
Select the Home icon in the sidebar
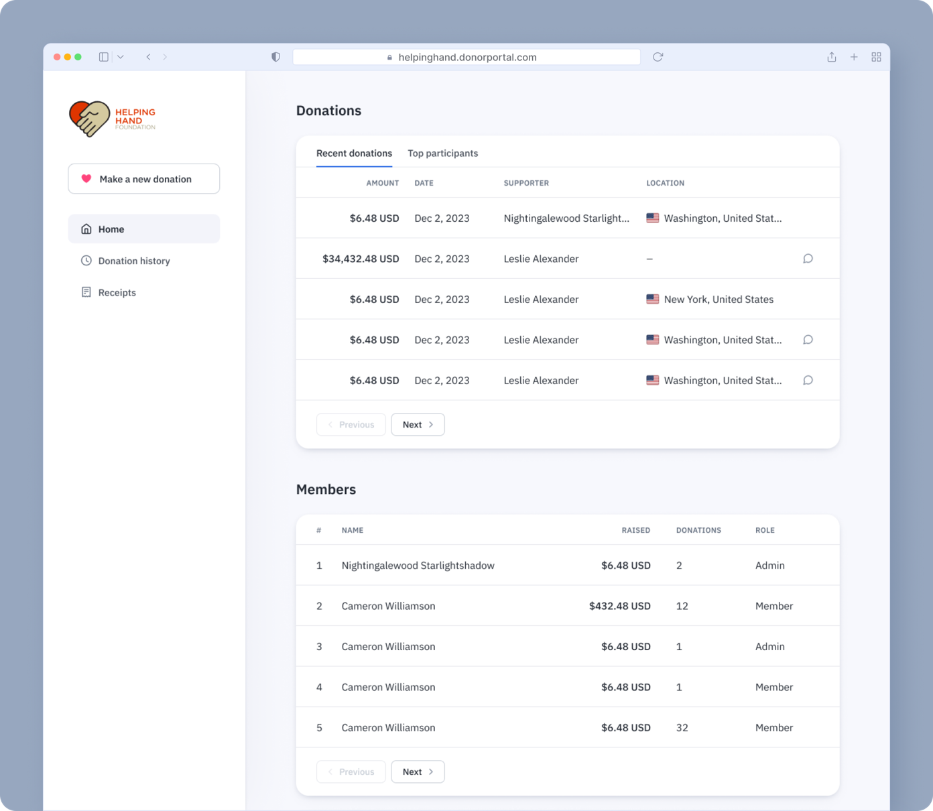click(x=86, y=229)
